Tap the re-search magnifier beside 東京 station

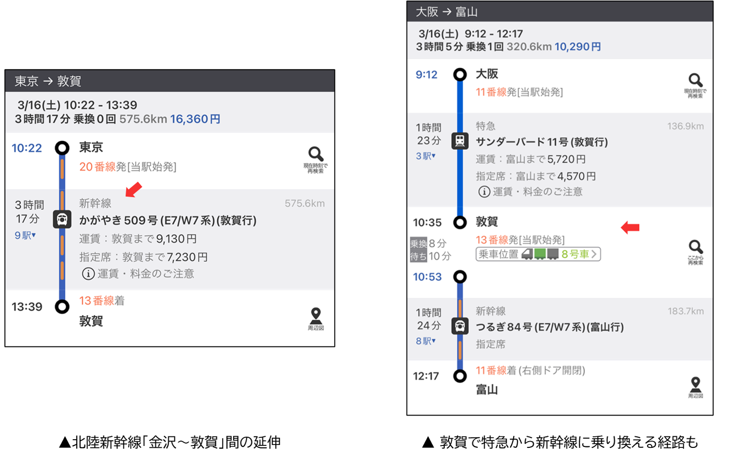pyautogui.click(x=316, y=160)
